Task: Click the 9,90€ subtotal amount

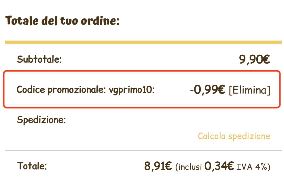Action: tap(254, 60)
